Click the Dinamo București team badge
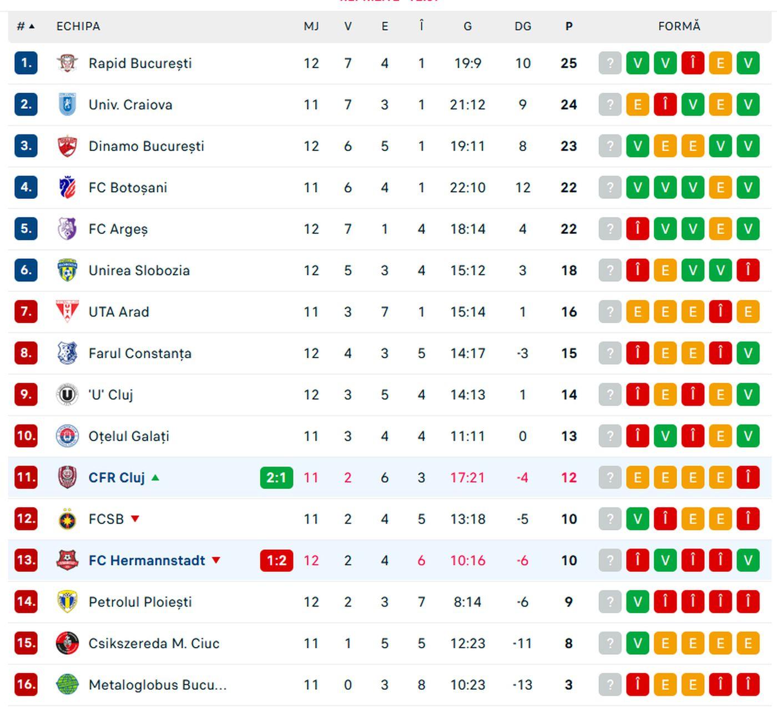The height and width of the screenshot is (717, 777). [67, 146]
